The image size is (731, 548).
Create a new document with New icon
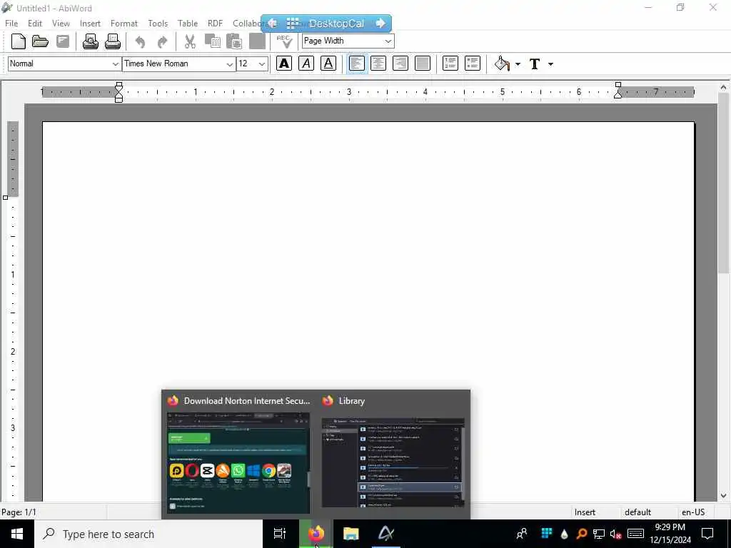pos(19,41)
